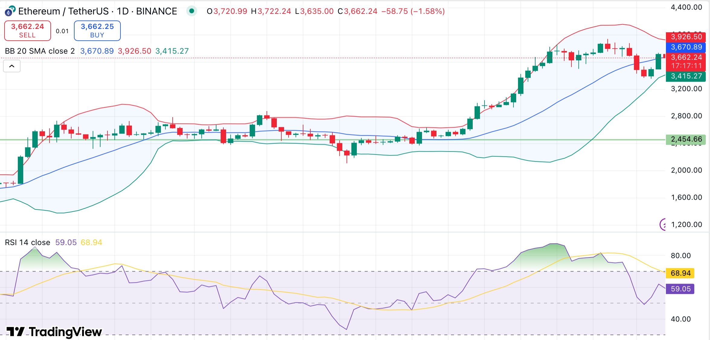Click the low price L3,635.00
Screen dimensions: 710x340
314,11
